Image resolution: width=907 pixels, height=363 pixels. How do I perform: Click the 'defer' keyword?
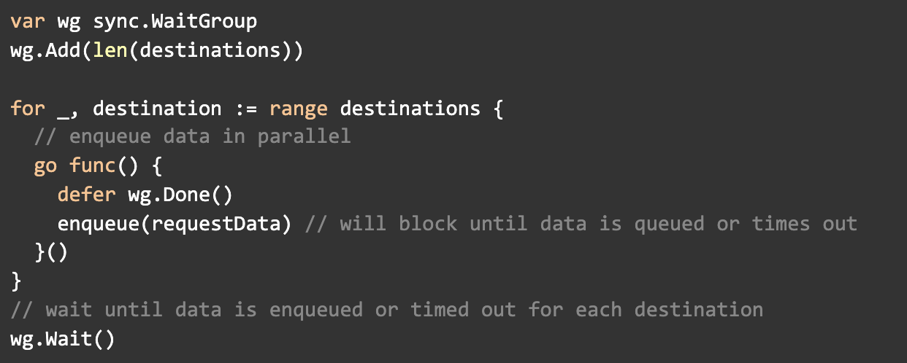[86, 195]
